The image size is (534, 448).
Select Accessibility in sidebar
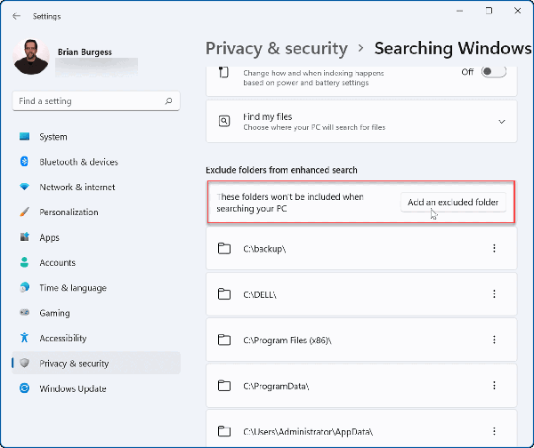[96, 338]
